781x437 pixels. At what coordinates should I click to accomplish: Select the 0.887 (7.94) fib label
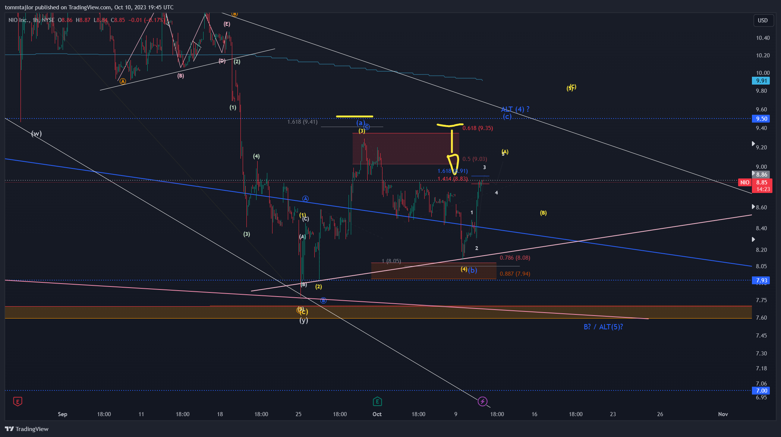(x=515, y=274)
